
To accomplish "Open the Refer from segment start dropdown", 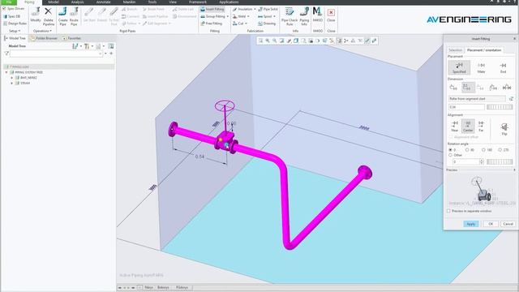I will (477, 99).
